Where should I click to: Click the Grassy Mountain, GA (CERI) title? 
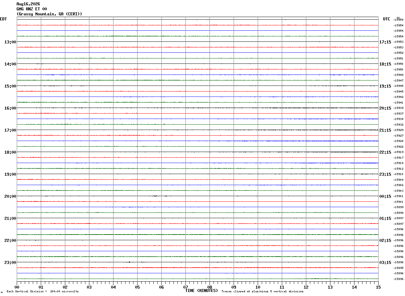click(49, 14)
